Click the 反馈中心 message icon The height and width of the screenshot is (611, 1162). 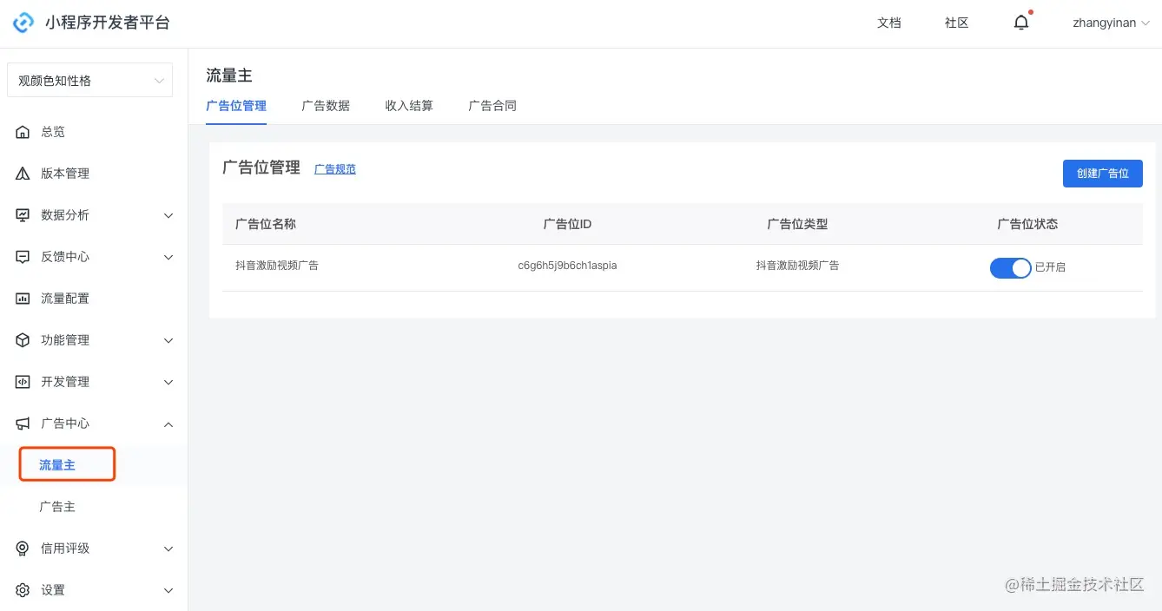[x=23, y=257]
